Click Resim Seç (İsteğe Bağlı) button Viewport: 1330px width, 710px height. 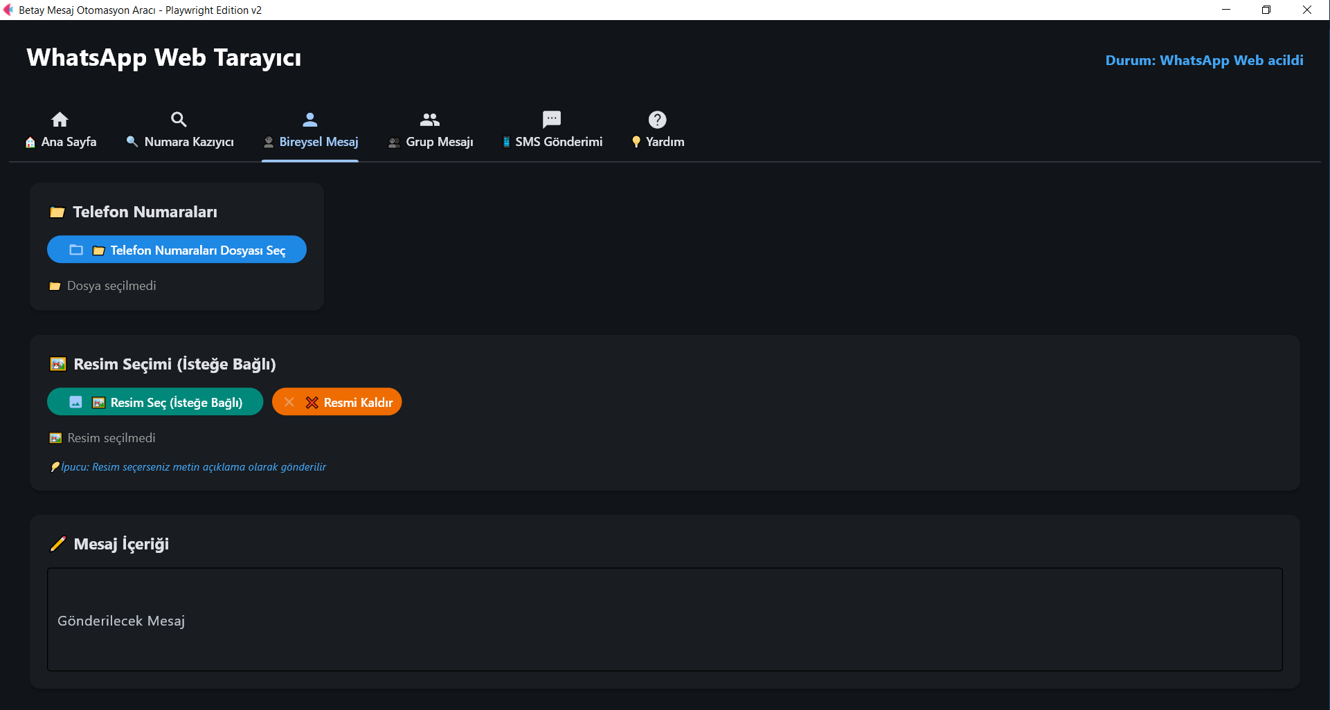(155, 402)
